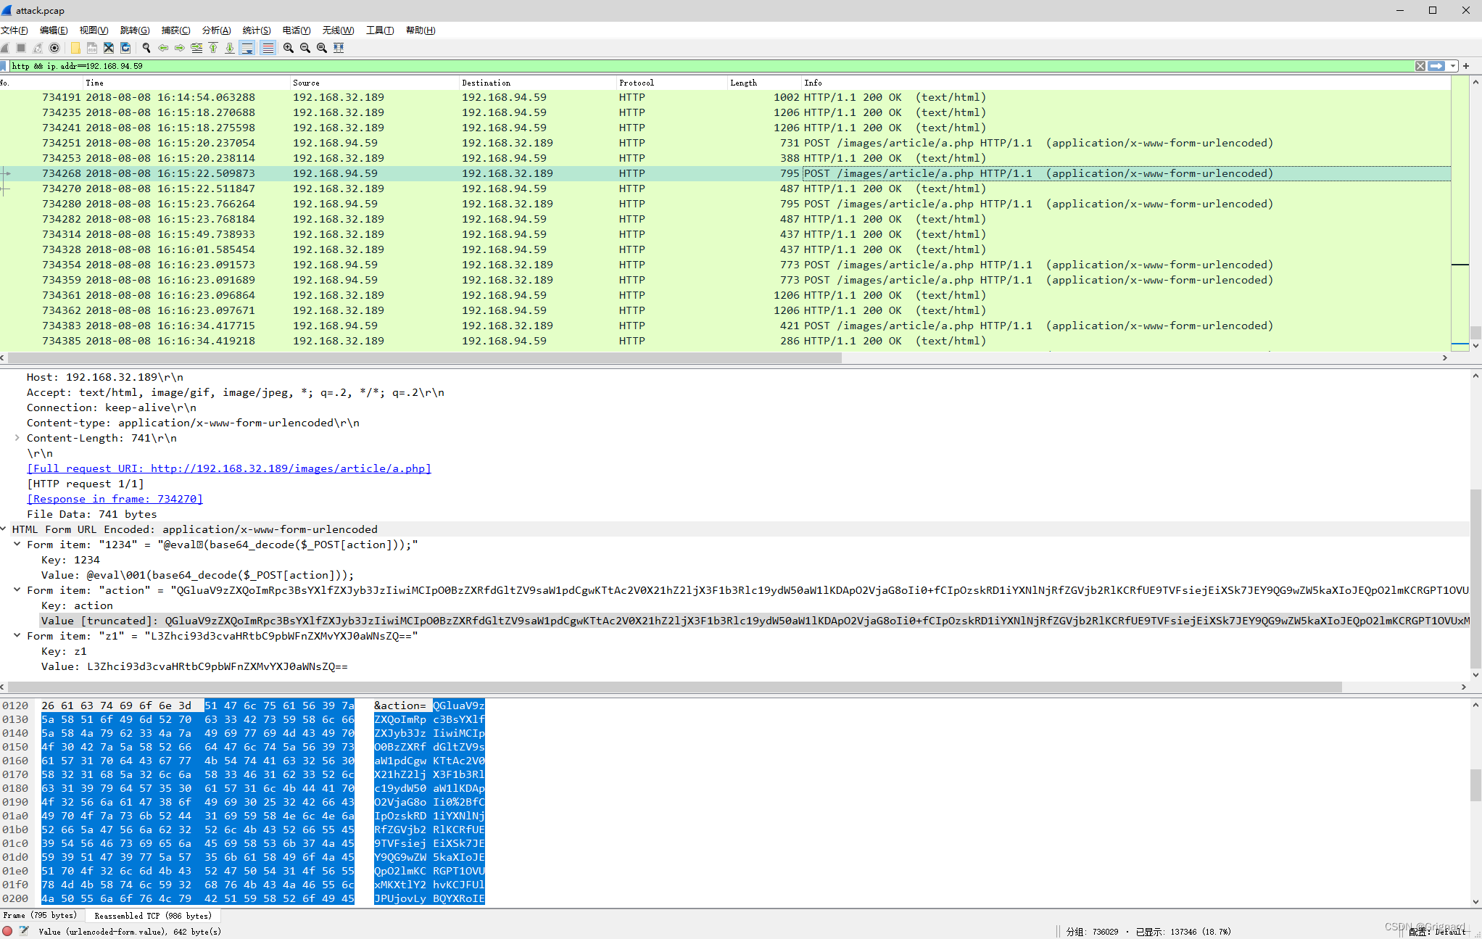Viewport: 1482px width, 939px height.
Task: Click the packet details horizontal scrollbar
Action: [x=674, y=687]
